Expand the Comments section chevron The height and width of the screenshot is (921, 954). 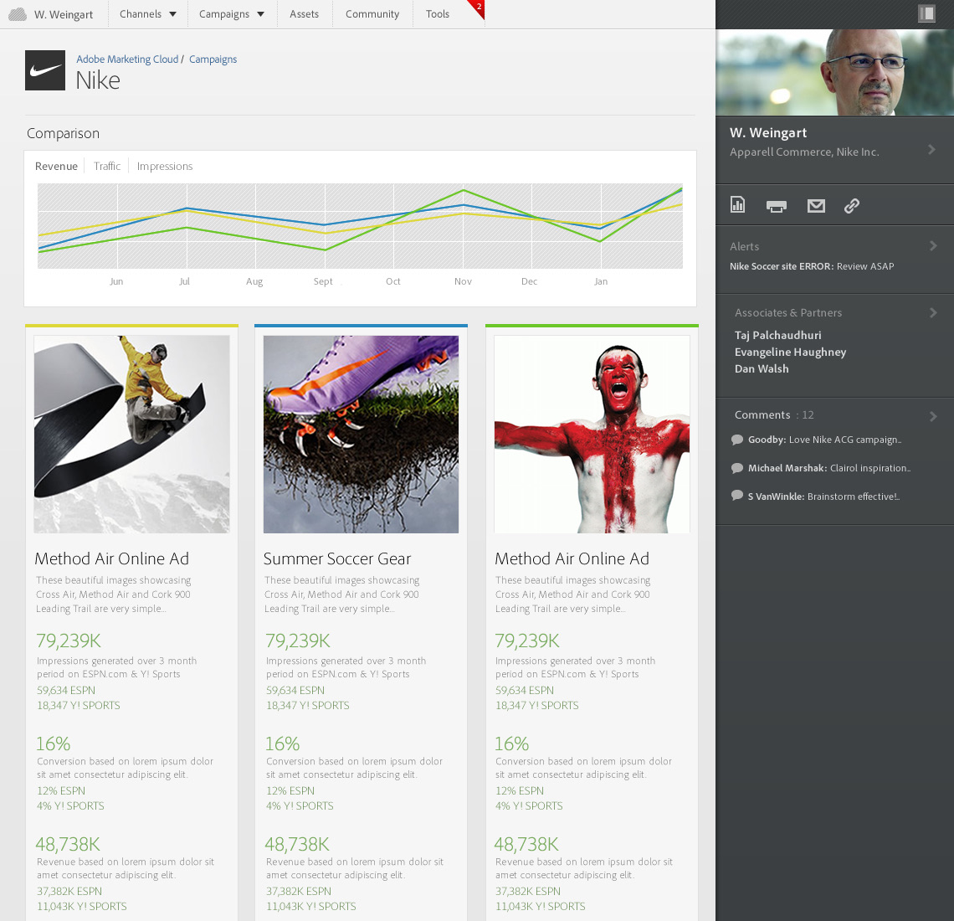[933, 416]
